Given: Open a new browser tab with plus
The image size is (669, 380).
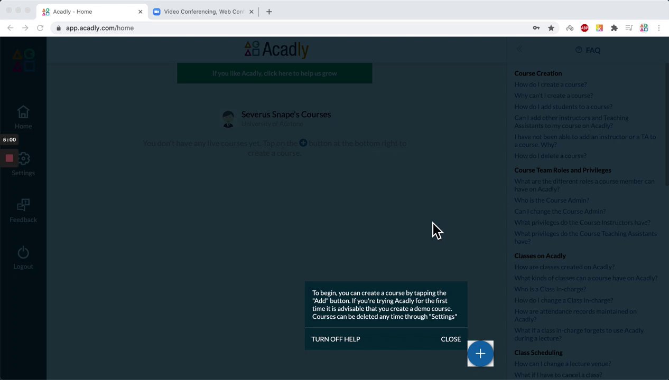Looking at the screenshot, I should (x=269, y=12).
